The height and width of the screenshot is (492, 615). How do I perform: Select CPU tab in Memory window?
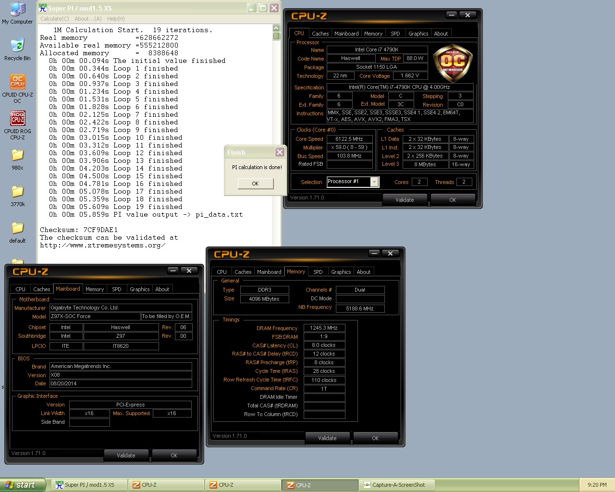click(x=221, y=272)
